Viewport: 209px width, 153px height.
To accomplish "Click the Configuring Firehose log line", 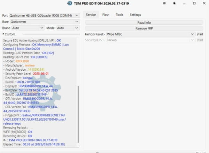I will tap(36, 47).
